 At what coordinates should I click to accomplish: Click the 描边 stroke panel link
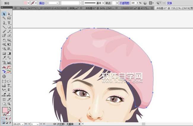click(42, 3)
